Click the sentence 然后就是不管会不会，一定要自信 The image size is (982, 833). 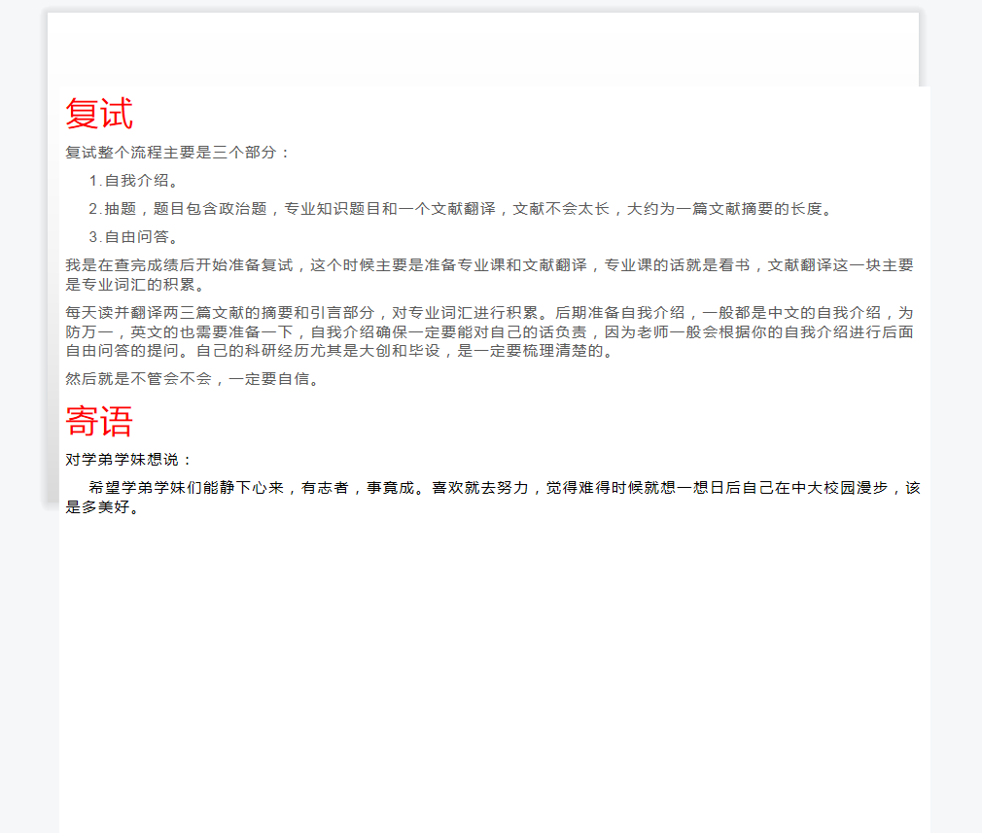(193, 379)
